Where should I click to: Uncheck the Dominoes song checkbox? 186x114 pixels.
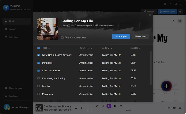(39, 63)
